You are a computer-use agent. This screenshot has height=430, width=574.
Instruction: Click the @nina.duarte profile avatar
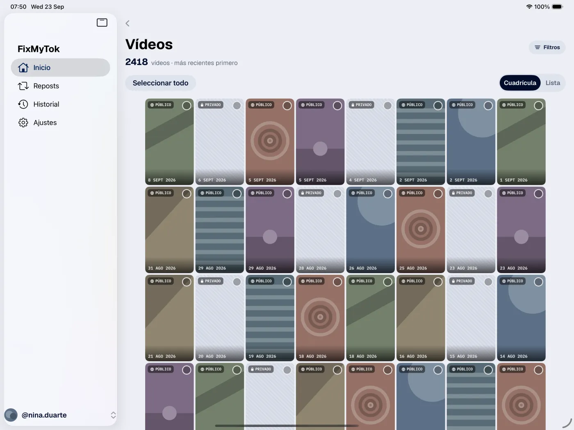[11, 415]
